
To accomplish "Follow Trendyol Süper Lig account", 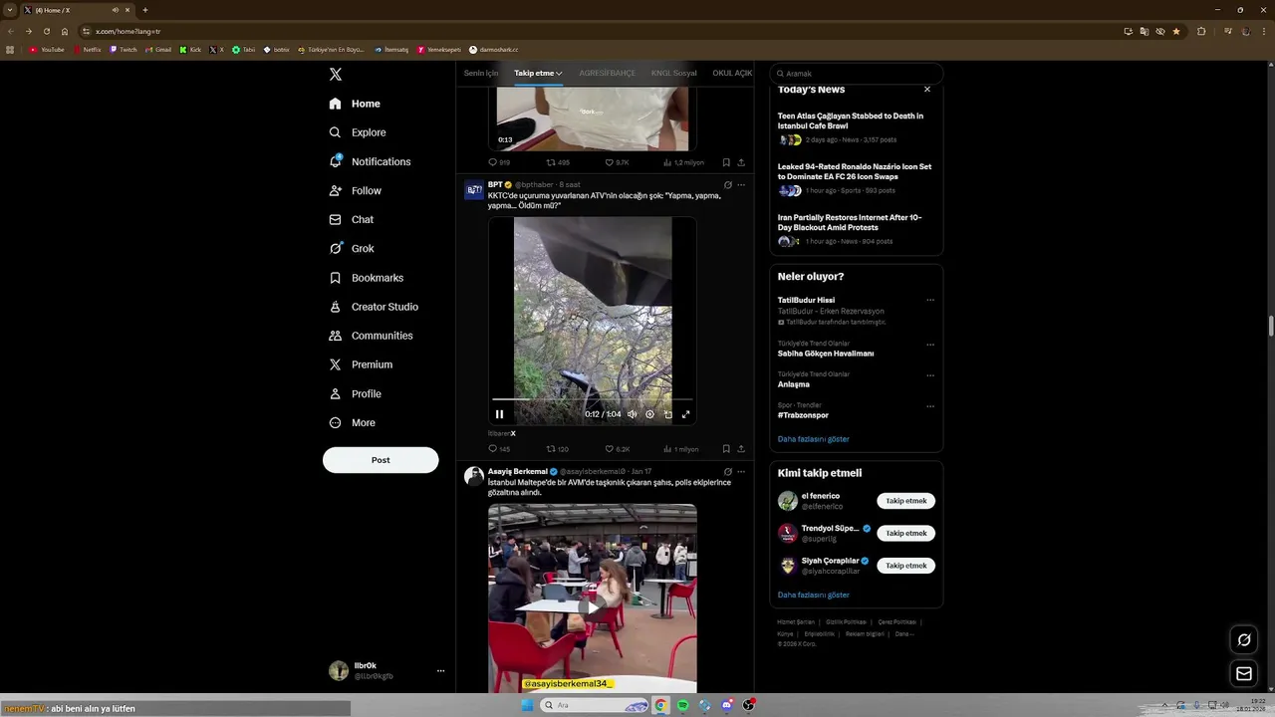I will (906, 533).
